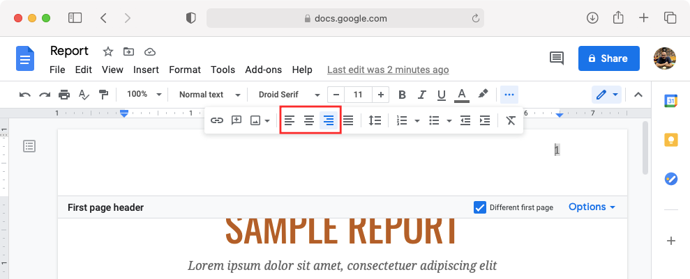
Task: Open the header Options dropdown
Action: coord(592,207)
